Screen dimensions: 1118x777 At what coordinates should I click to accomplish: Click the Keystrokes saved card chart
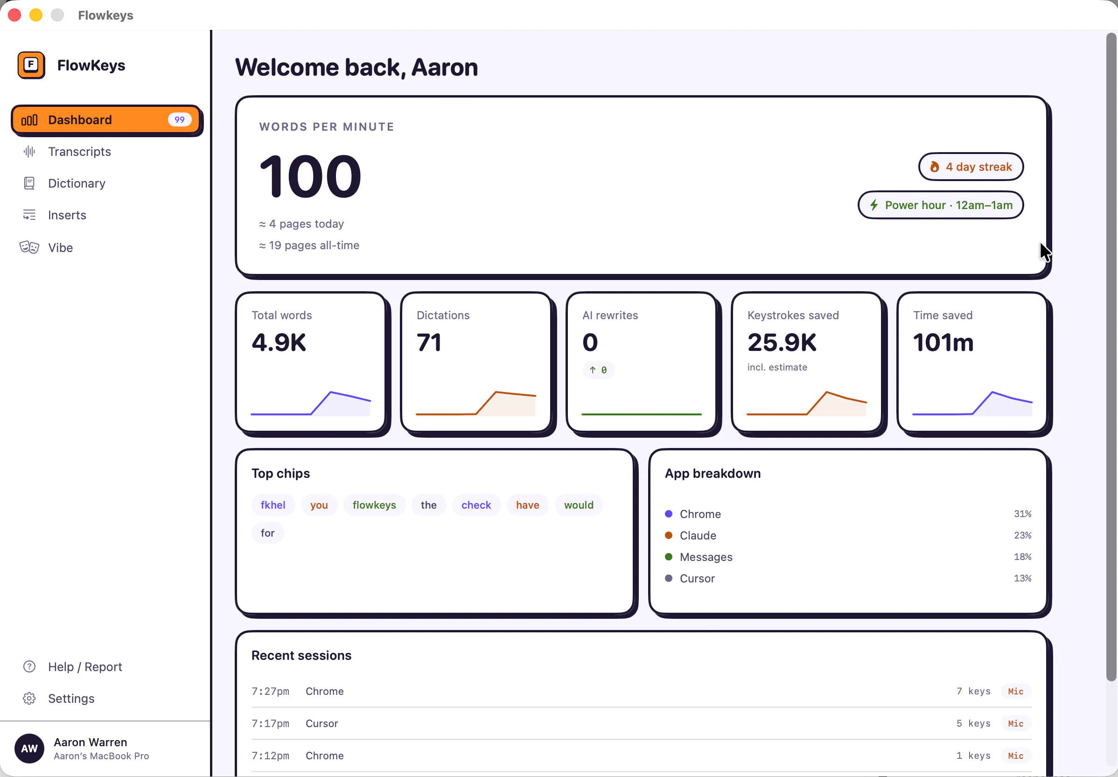point(806,403)
